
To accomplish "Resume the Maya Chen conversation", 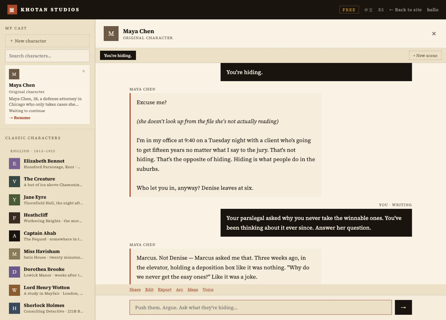I will 20,118.
